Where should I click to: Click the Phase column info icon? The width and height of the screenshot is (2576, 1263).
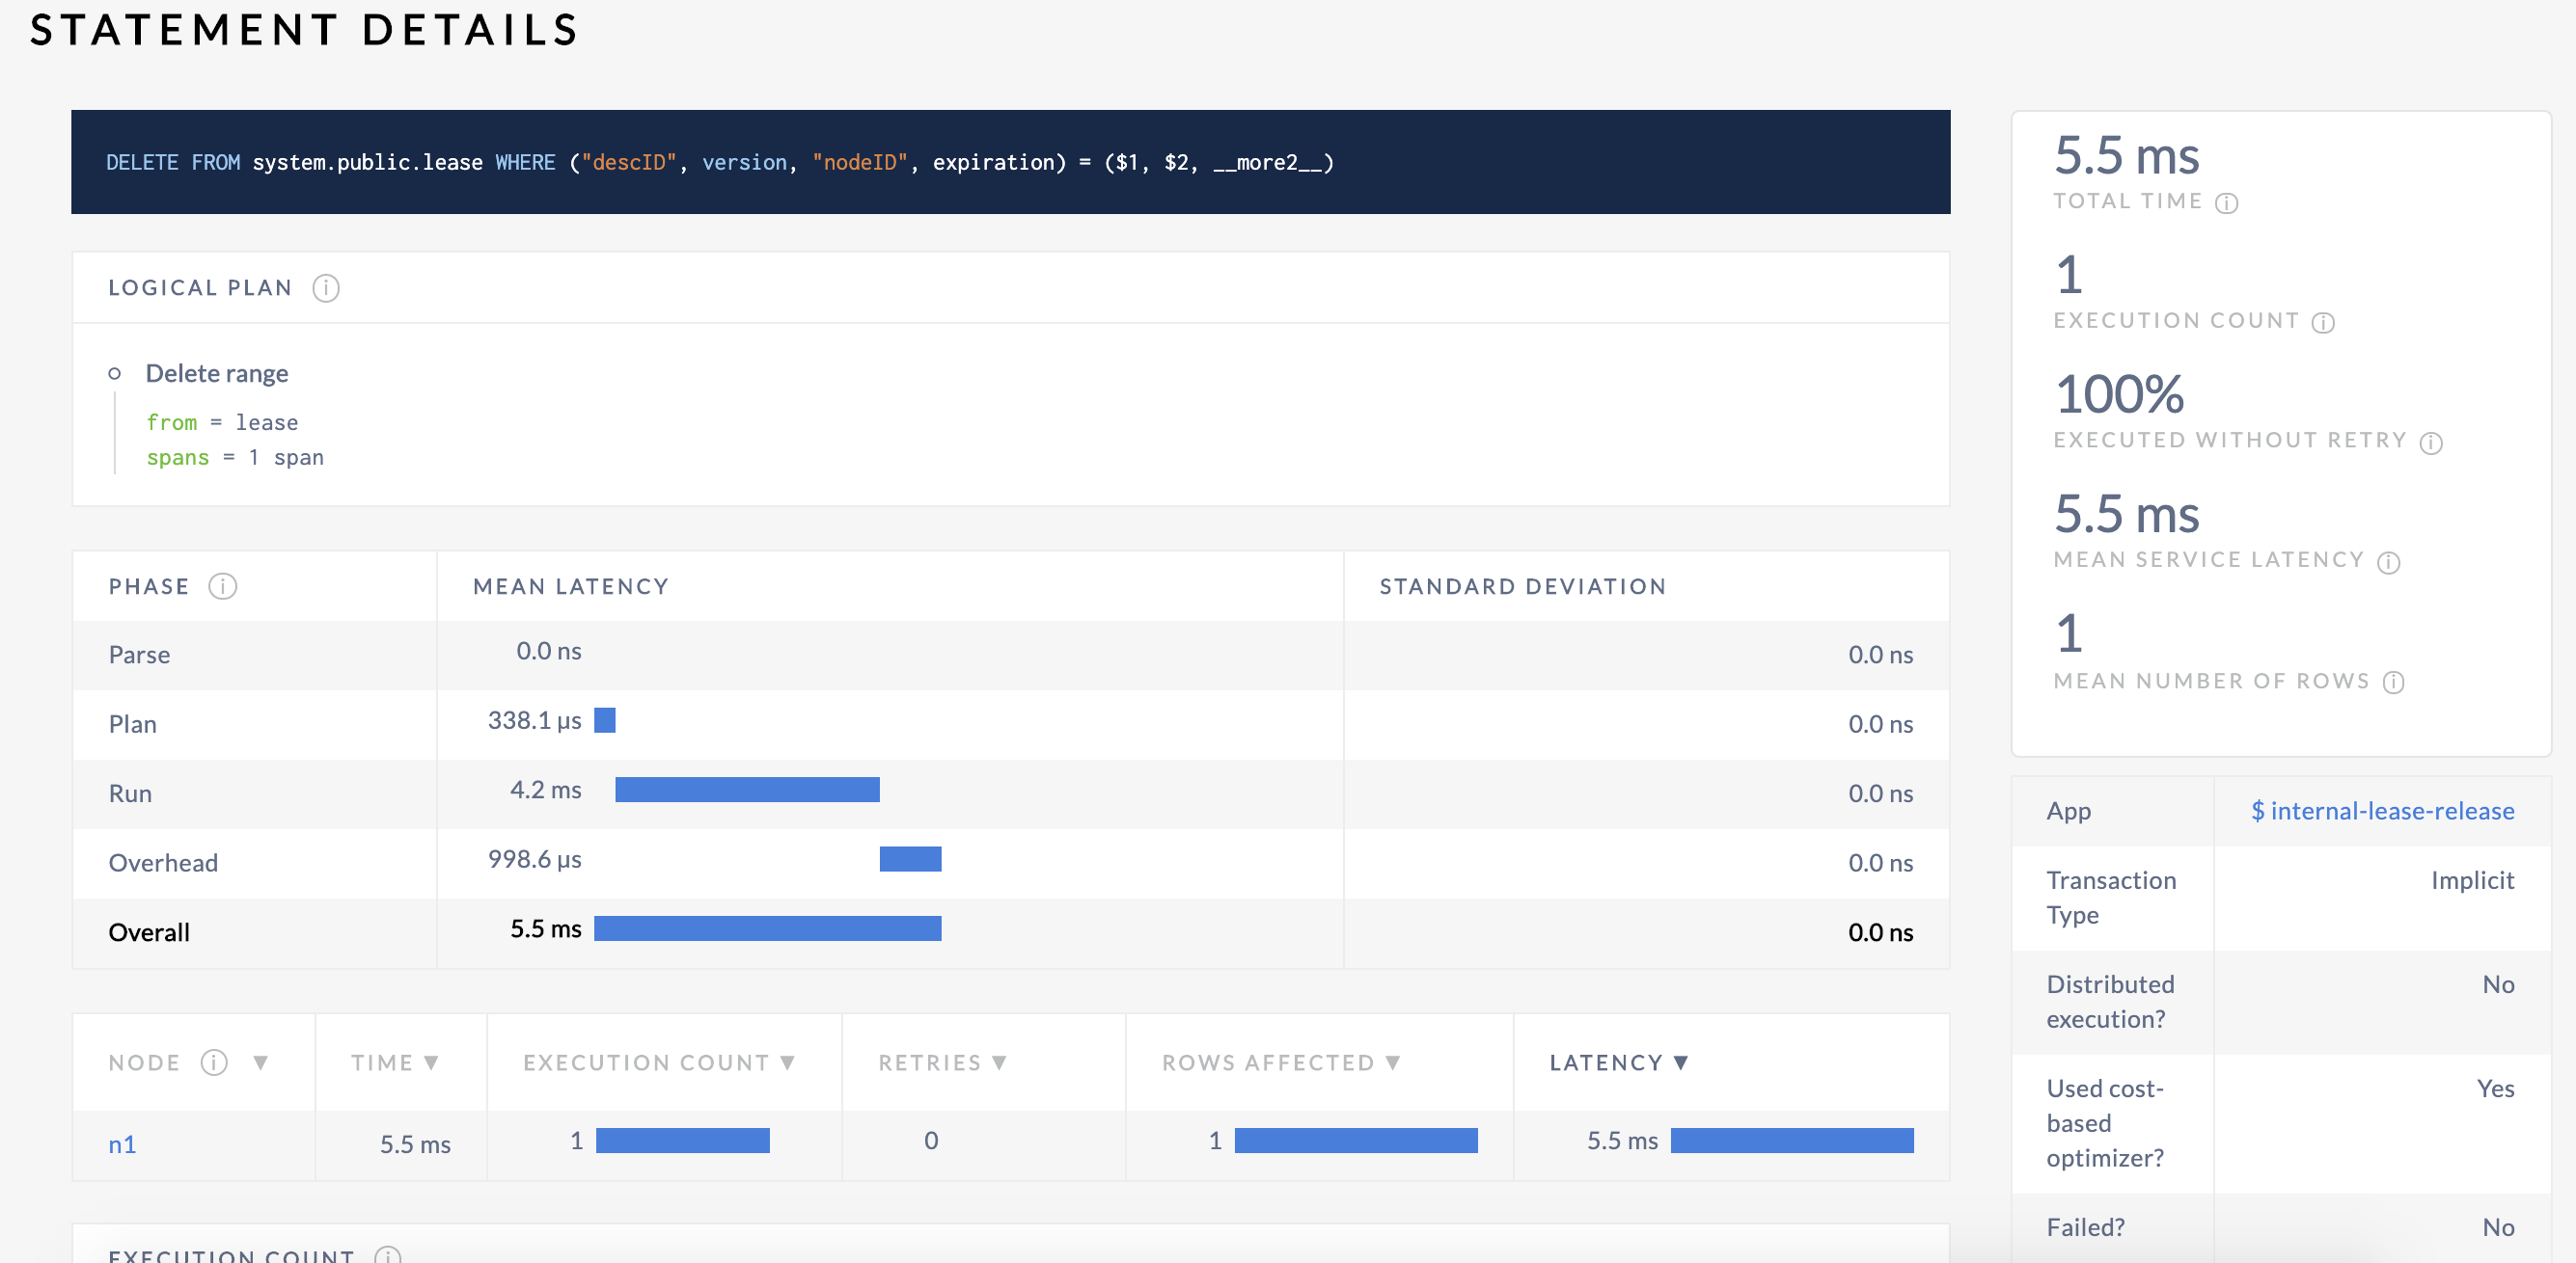[222, 586]
